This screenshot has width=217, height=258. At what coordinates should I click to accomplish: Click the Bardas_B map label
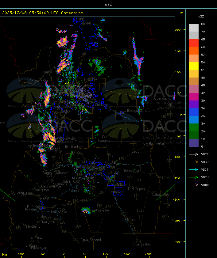click(x=33, y=226)
